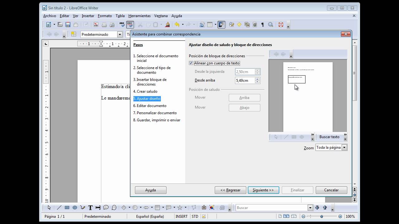
Task: Open the Editar menu
Action: click(65, 16)
